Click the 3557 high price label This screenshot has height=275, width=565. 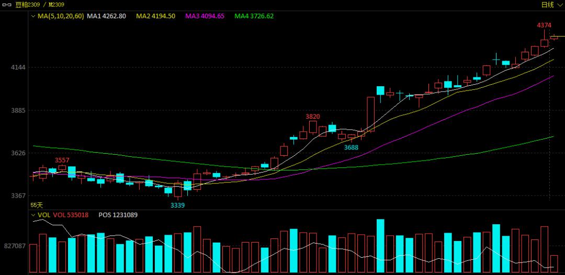click(x=62, y=160)
